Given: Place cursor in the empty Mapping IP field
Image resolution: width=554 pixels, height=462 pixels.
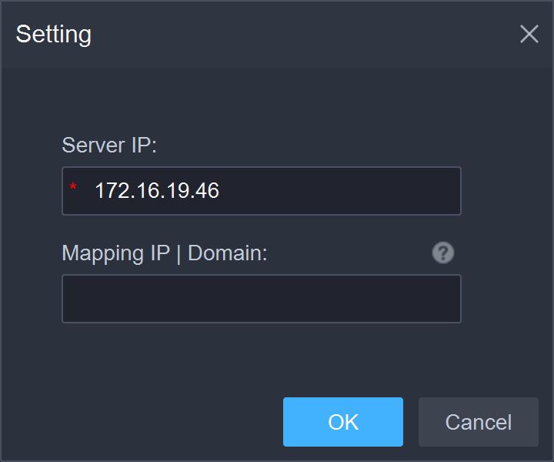Looking at the screenshot, I should (262, 299).
